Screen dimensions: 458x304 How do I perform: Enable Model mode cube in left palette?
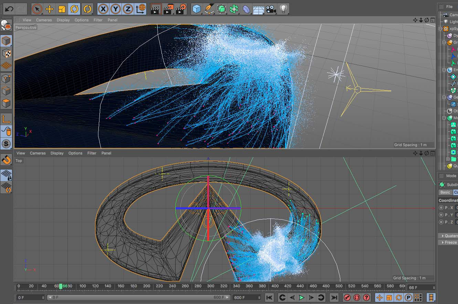pos(6,41)
